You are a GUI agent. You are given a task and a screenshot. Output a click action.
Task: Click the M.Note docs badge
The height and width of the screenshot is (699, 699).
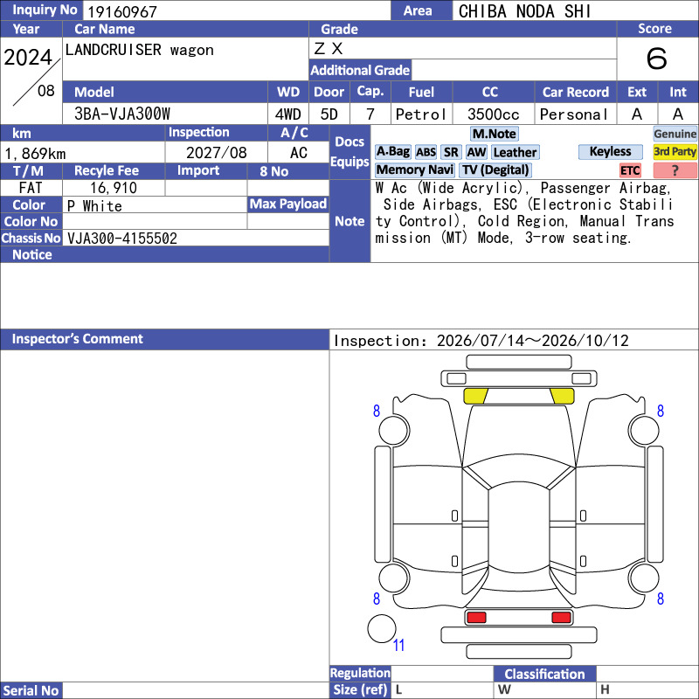tap(495, 134)
